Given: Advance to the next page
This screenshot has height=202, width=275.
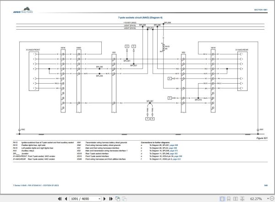Looking at the screenshot, I should (104, 199).
